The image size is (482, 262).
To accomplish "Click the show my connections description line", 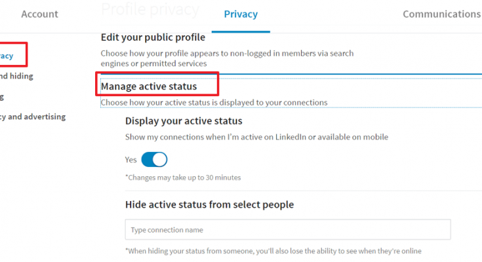I will 256,137.
